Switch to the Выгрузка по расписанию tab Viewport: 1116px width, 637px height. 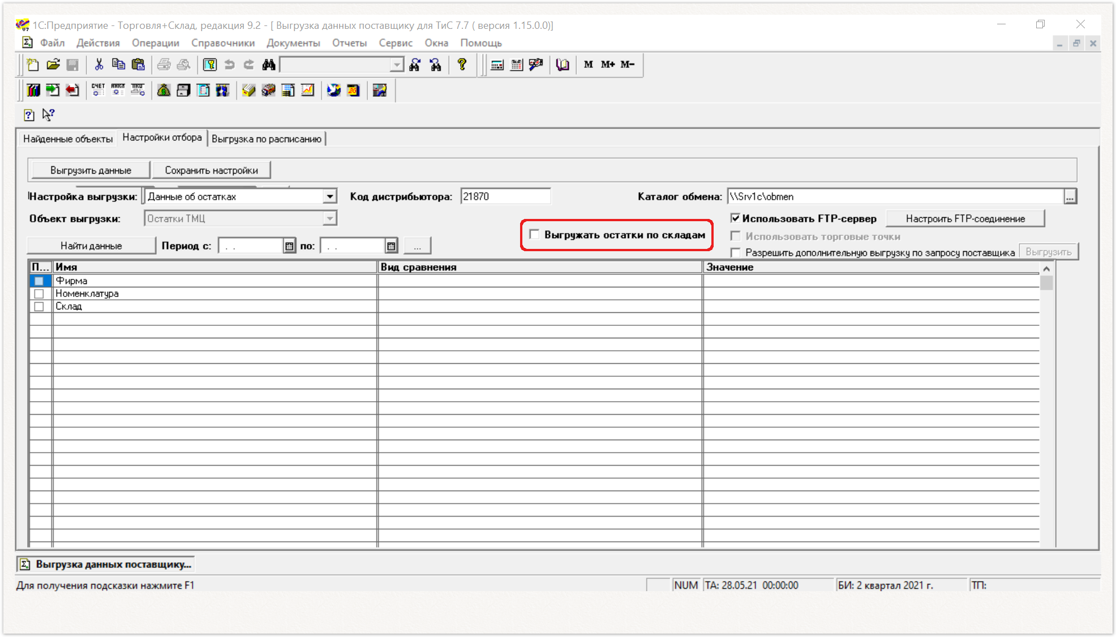(267, 139)
